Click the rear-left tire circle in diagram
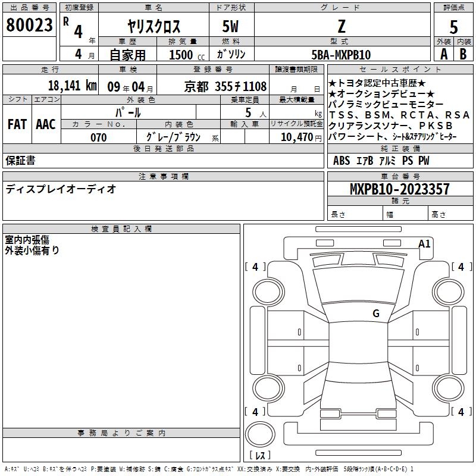Screen dimensions: 476x476 click(268, 389)
